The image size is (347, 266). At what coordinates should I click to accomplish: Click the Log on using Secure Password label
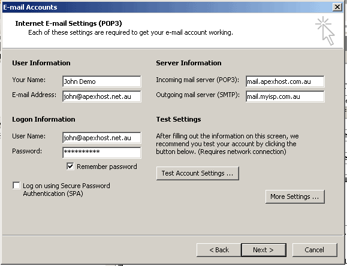click(67, 190)
